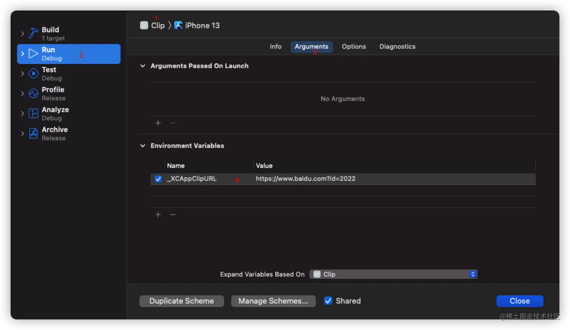This screenshot has width=570, height=330.
Task: Click the Name column header
Action: click(176, 166)
